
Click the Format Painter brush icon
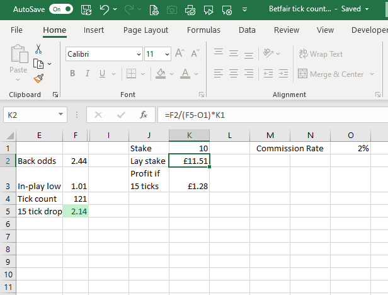click(38, 78)
